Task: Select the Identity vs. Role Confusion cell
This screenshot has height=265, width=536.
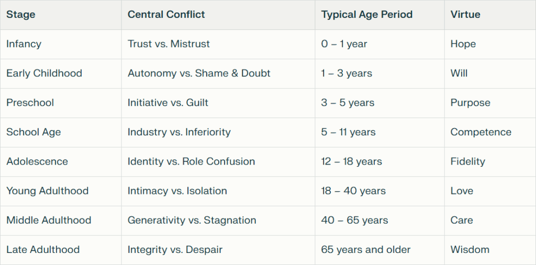Action: (191, 162)
